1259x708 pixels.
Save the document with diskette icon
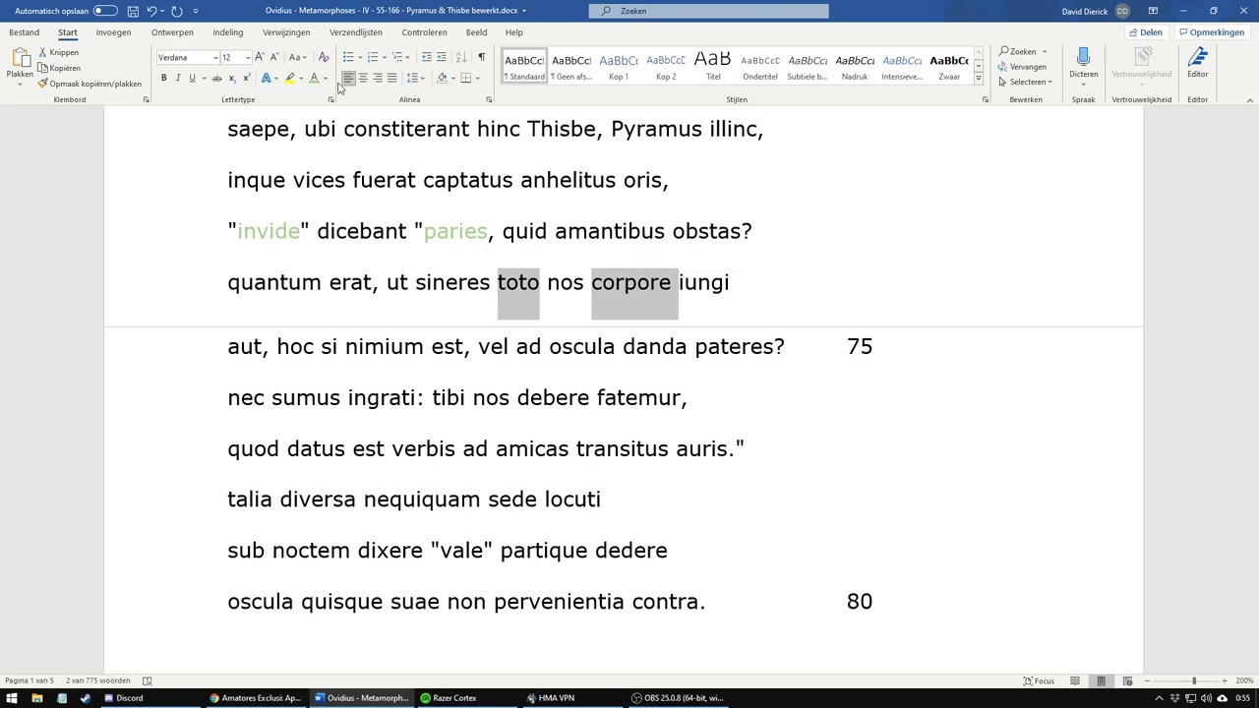133,11
